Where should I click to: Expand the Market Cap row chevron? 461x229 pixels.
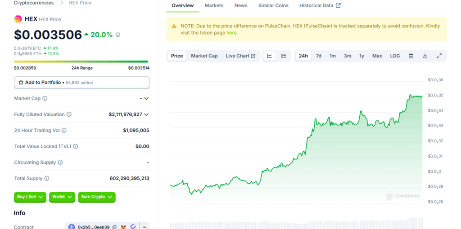point(146,98)
